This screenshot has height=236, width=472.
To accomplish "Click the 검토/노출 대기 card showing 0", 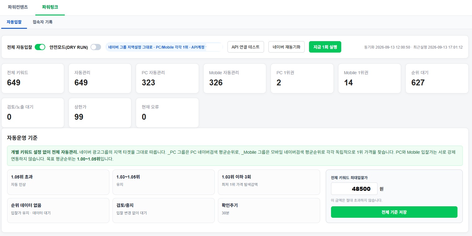I will (33, 113).
